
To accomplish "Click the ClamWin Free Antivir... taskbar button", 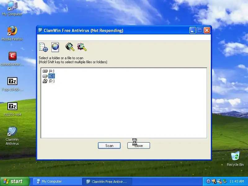I will [x=107, y=182].
